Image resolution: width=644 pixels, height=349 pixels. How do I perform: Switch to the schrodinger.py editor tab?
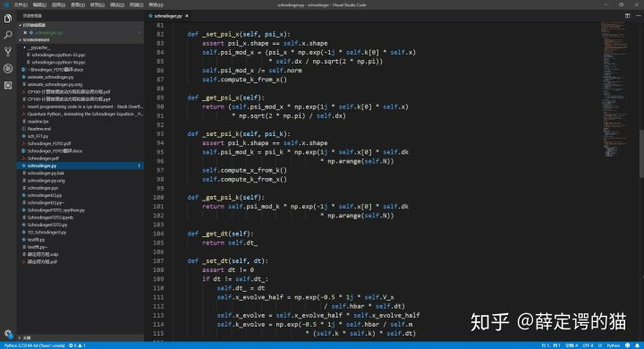pyautogui.click(x=167, y=16)
